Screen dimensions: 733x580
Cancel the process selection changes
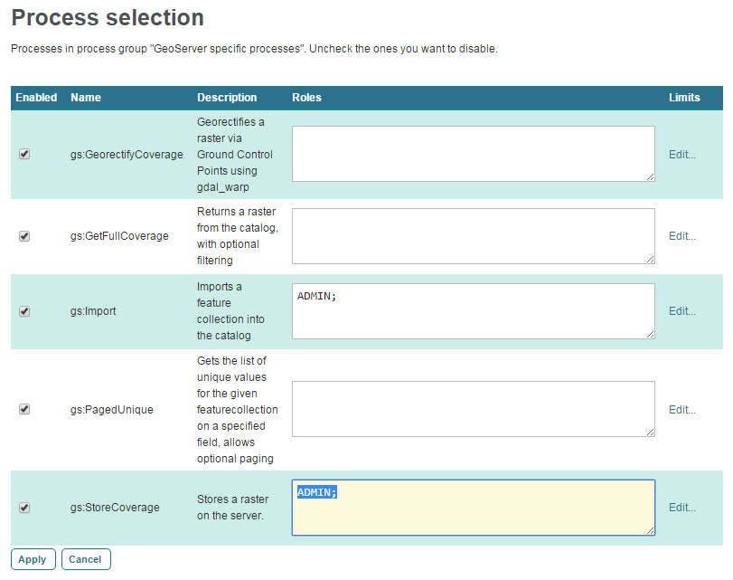(86, 559)
